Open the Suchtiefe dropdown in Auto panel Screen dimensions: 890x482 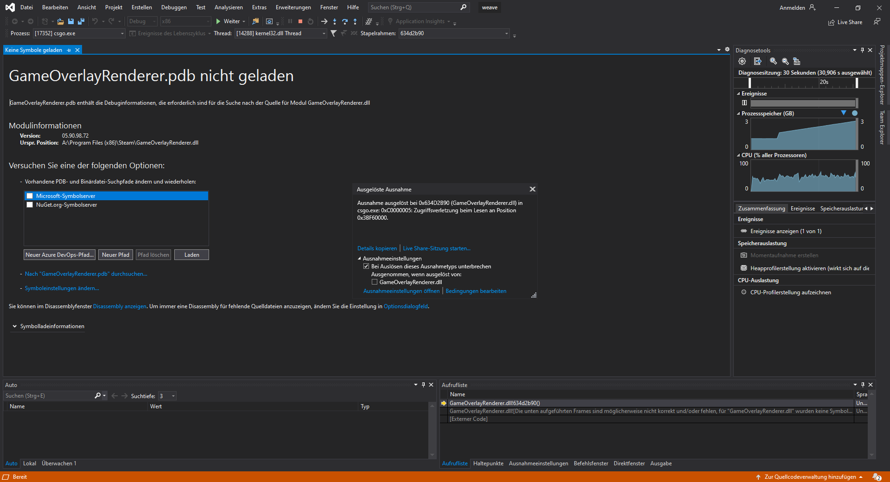click(167, 396)
